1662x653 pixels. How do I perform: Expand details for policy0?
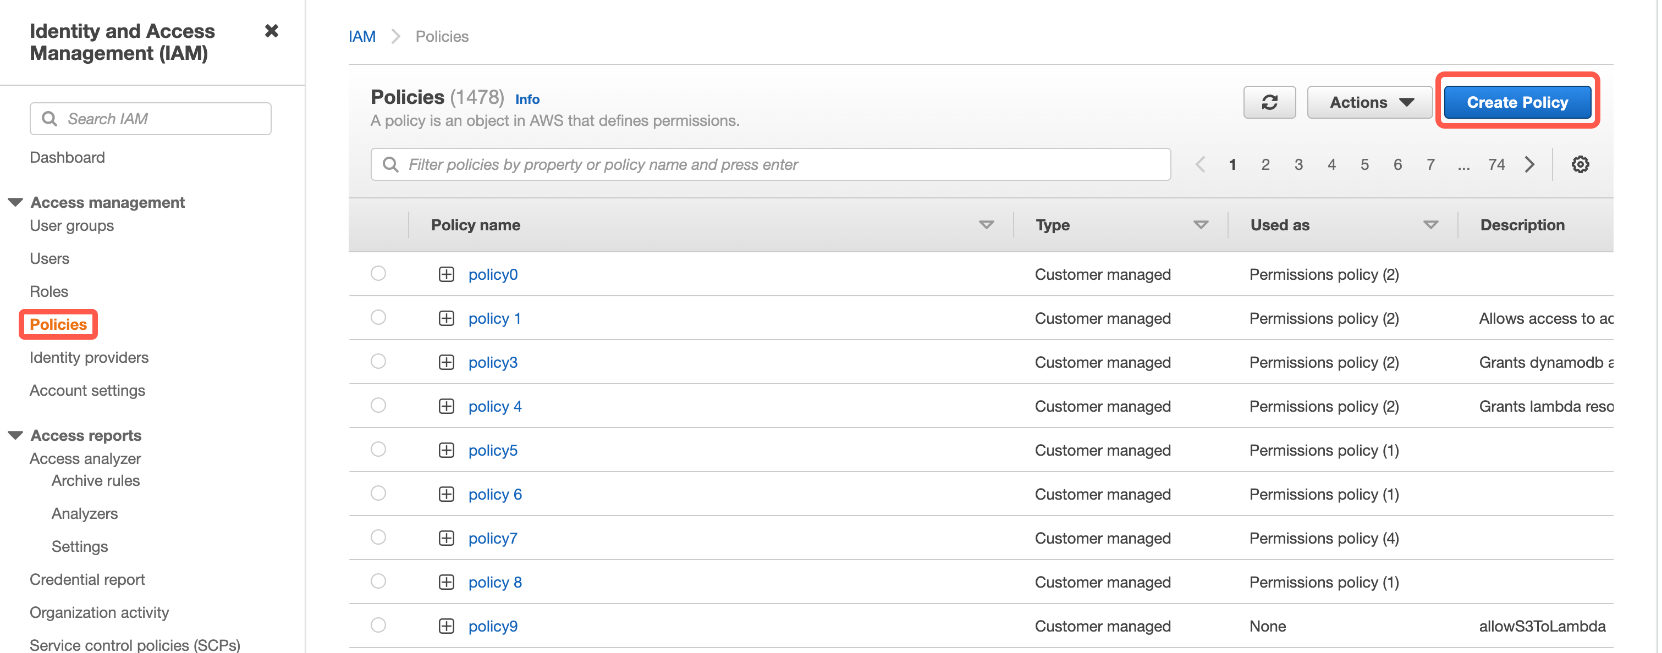(x=447, y=275)
